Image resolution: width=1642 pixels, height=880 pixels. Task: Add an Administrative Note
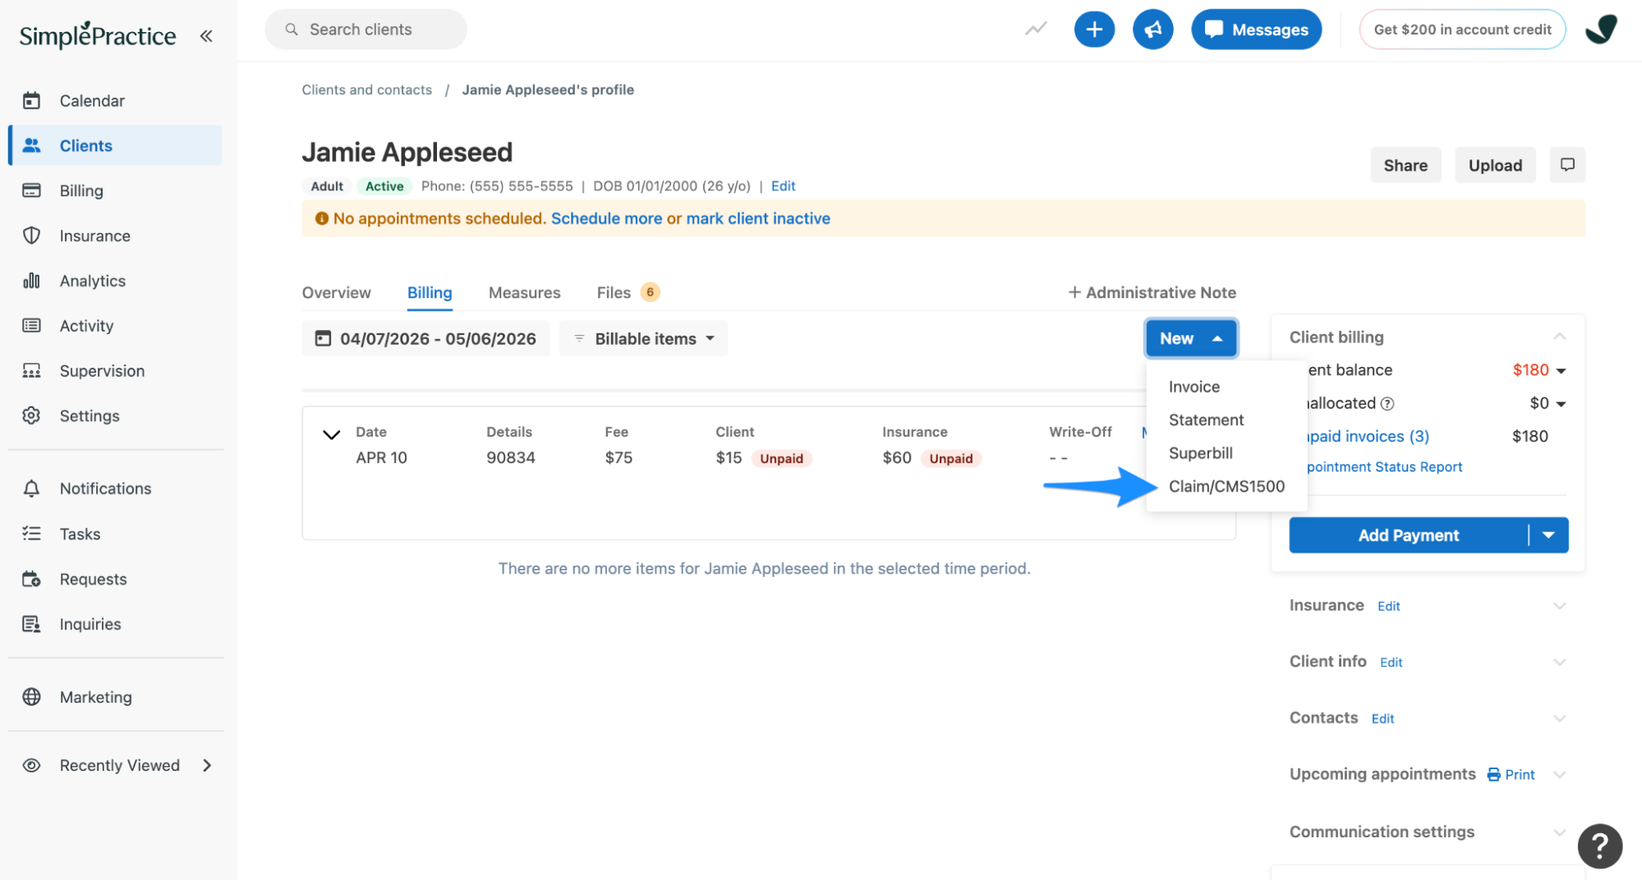pos(1152,292)
